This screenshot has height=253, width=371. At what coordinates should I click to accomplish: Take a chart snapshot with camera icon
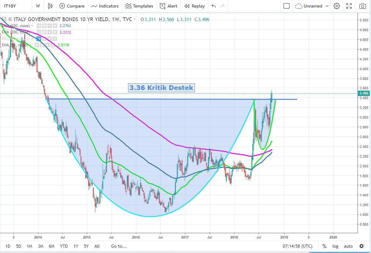click(x=363, y=6)
